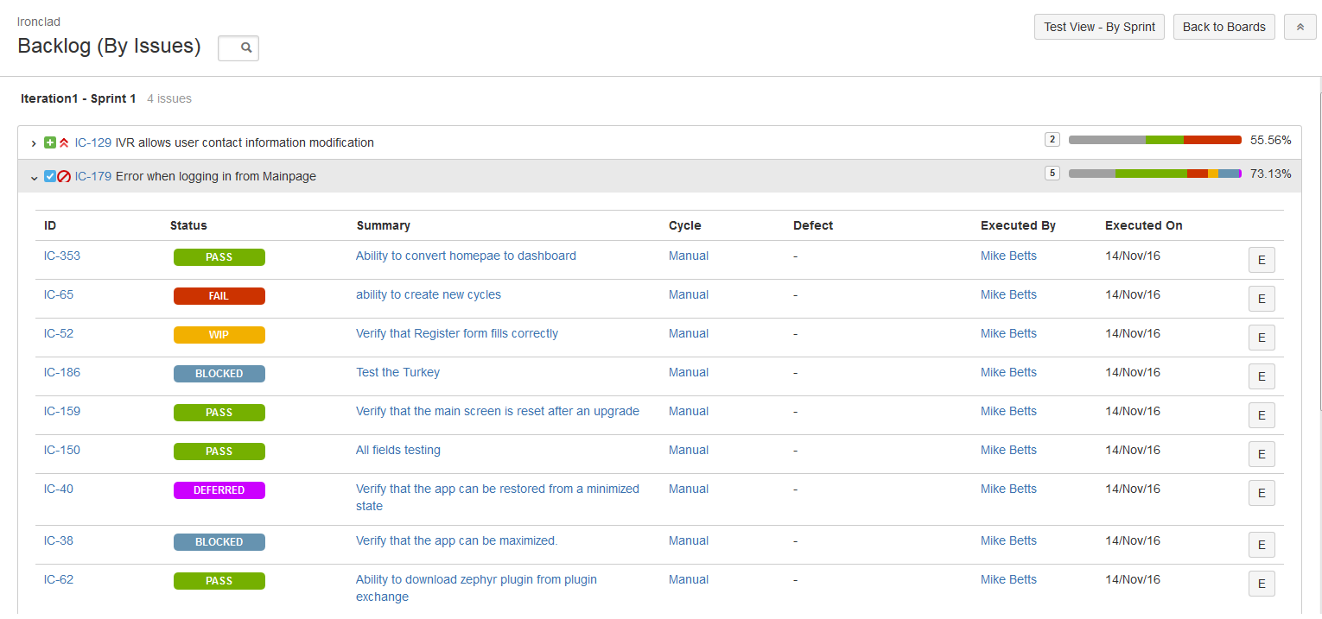The height and width of the screenshot is (619, 1322).
Task: Click the test count badge 5 on IC-179
Action: tap(1052, 173)
